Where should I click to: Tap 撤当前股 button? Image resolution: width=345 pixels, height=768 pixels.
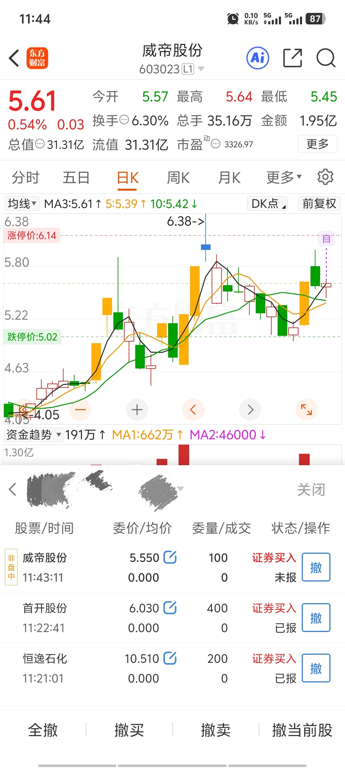tap(303, 730)
